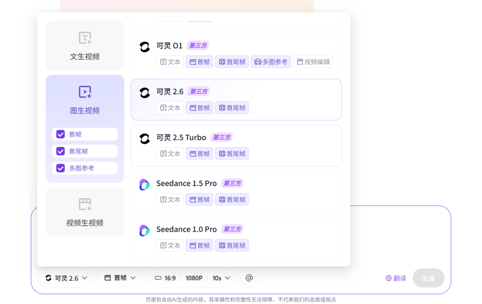The height and width of the screenshot is (304, 482).
Task: Open the 10s duration dropdown
Action: pyautogui.click(x=221, y=278)
